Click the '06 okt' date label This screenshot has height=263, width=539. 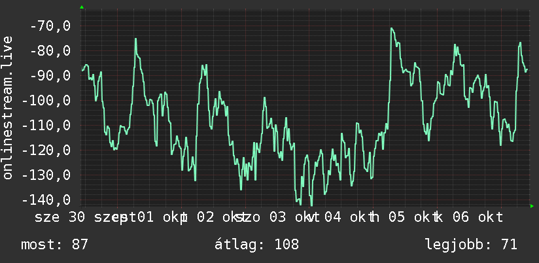(x=478, y=218)
